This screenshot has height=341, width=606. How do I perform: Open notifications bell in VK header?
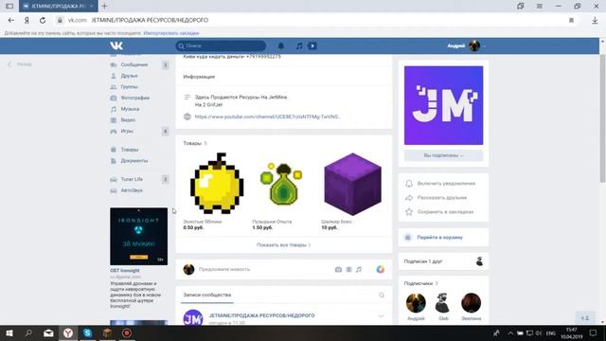(281, 45)
